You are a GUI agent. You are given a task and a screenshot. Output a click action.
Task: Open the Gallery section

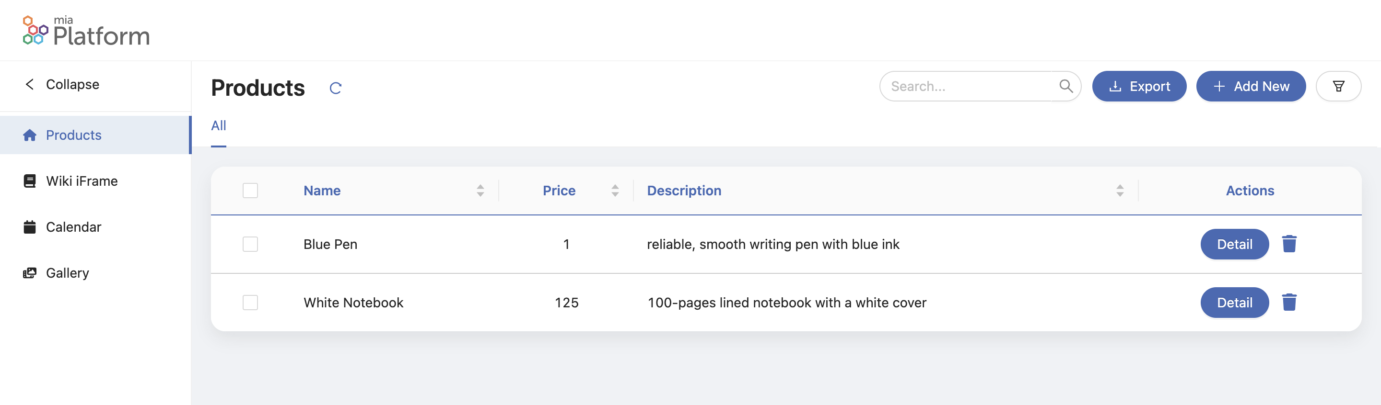(x=67, y=273)
